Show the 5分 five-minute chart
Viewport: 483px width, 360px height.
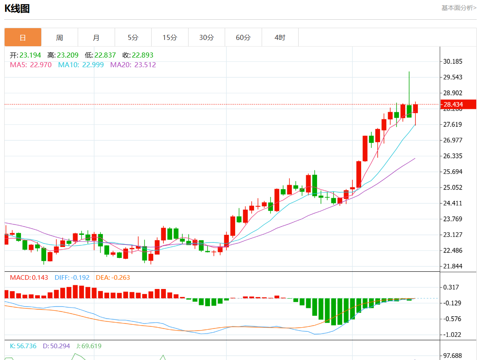[x=133, y=37]
